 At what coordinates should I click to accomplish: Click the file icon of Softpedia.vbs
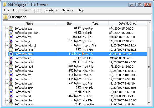click(11, 100)
